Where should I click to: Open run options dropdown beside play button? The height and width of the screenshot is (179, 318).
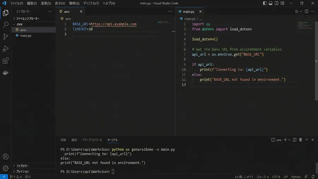[x=301, y=12]
